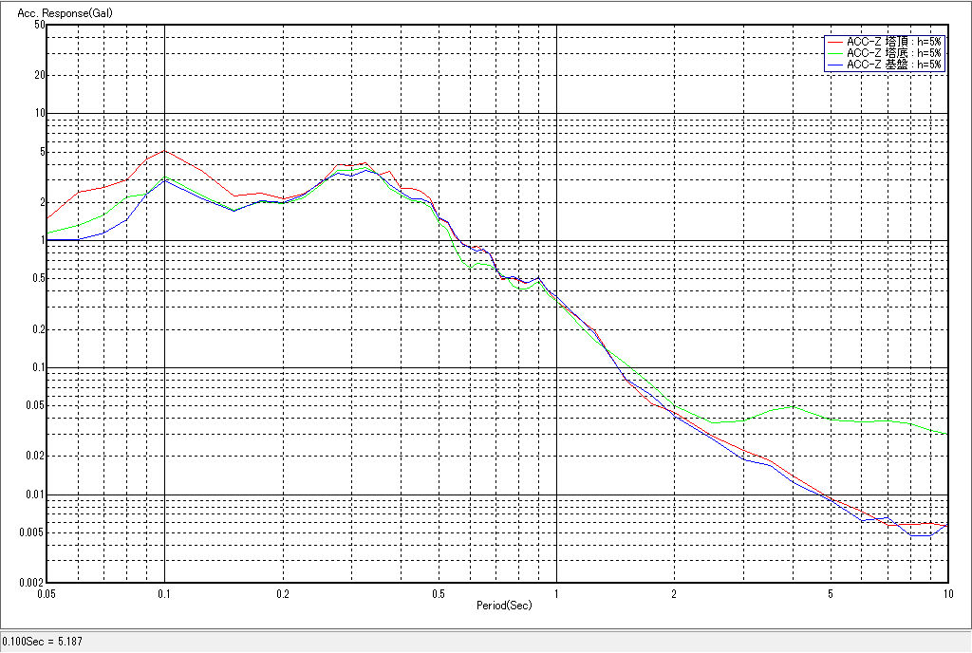The width and height of the screenshot is (972, 653).
Task: Click the 0.01 tick label on Y axis
Action: point(34,495)
